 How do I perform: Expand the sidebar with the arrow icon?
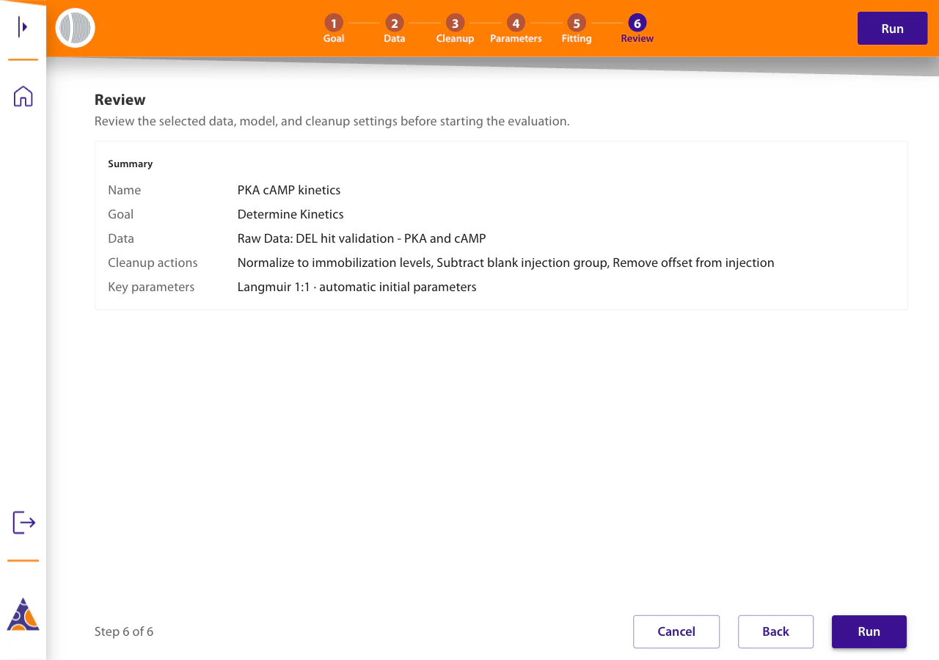(23, 27)
